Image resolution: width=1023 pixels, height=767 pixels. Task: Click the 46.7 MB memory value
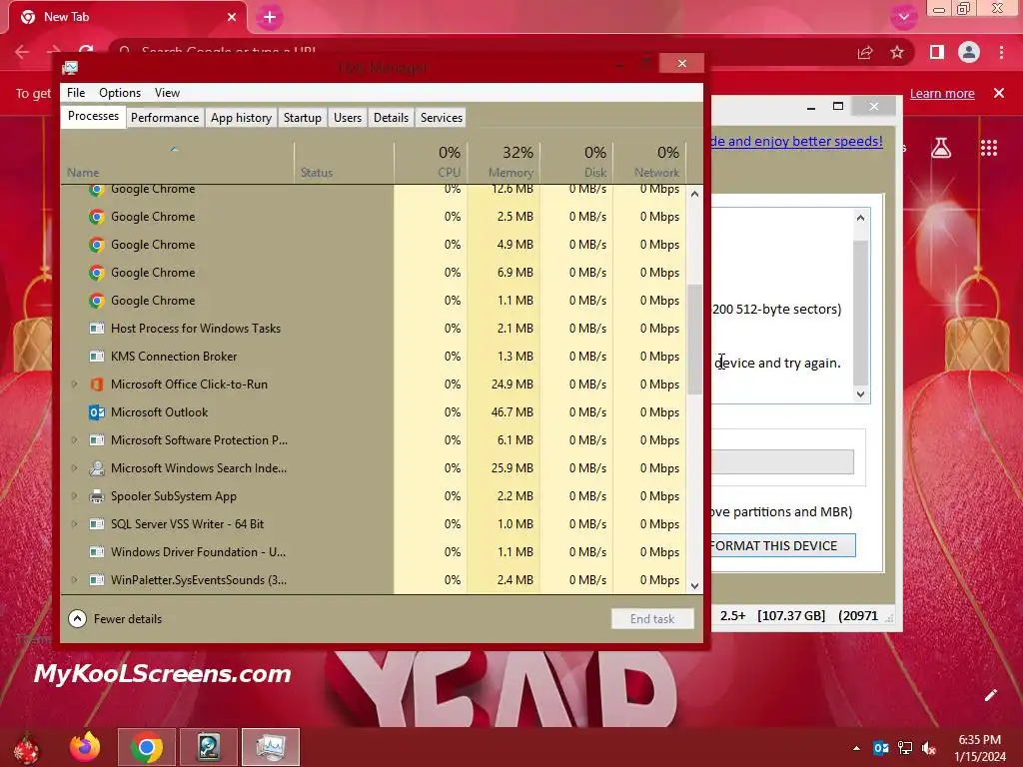click(x=511, y=412)
